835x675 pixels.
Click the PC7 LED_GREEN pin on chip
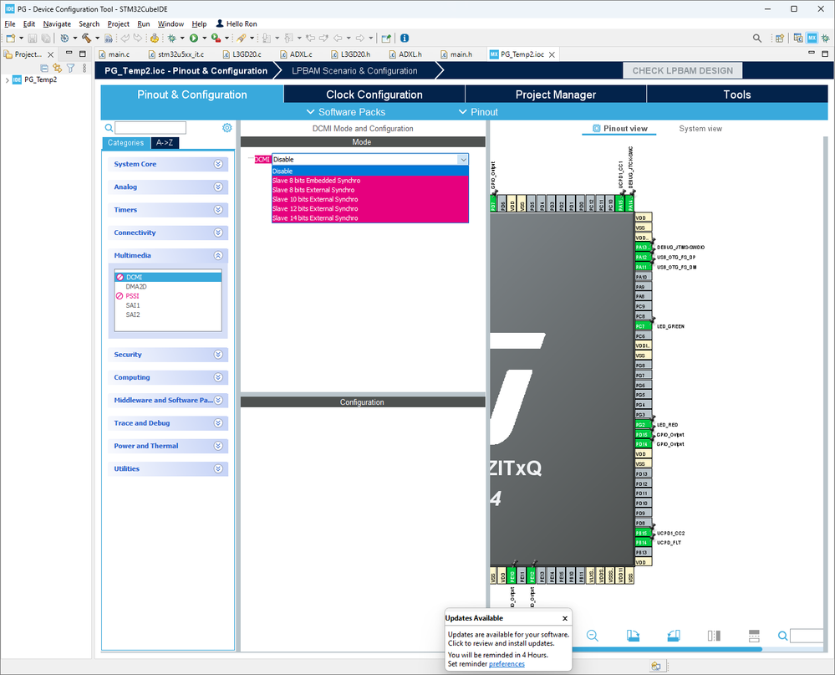[x=643, y=326]
